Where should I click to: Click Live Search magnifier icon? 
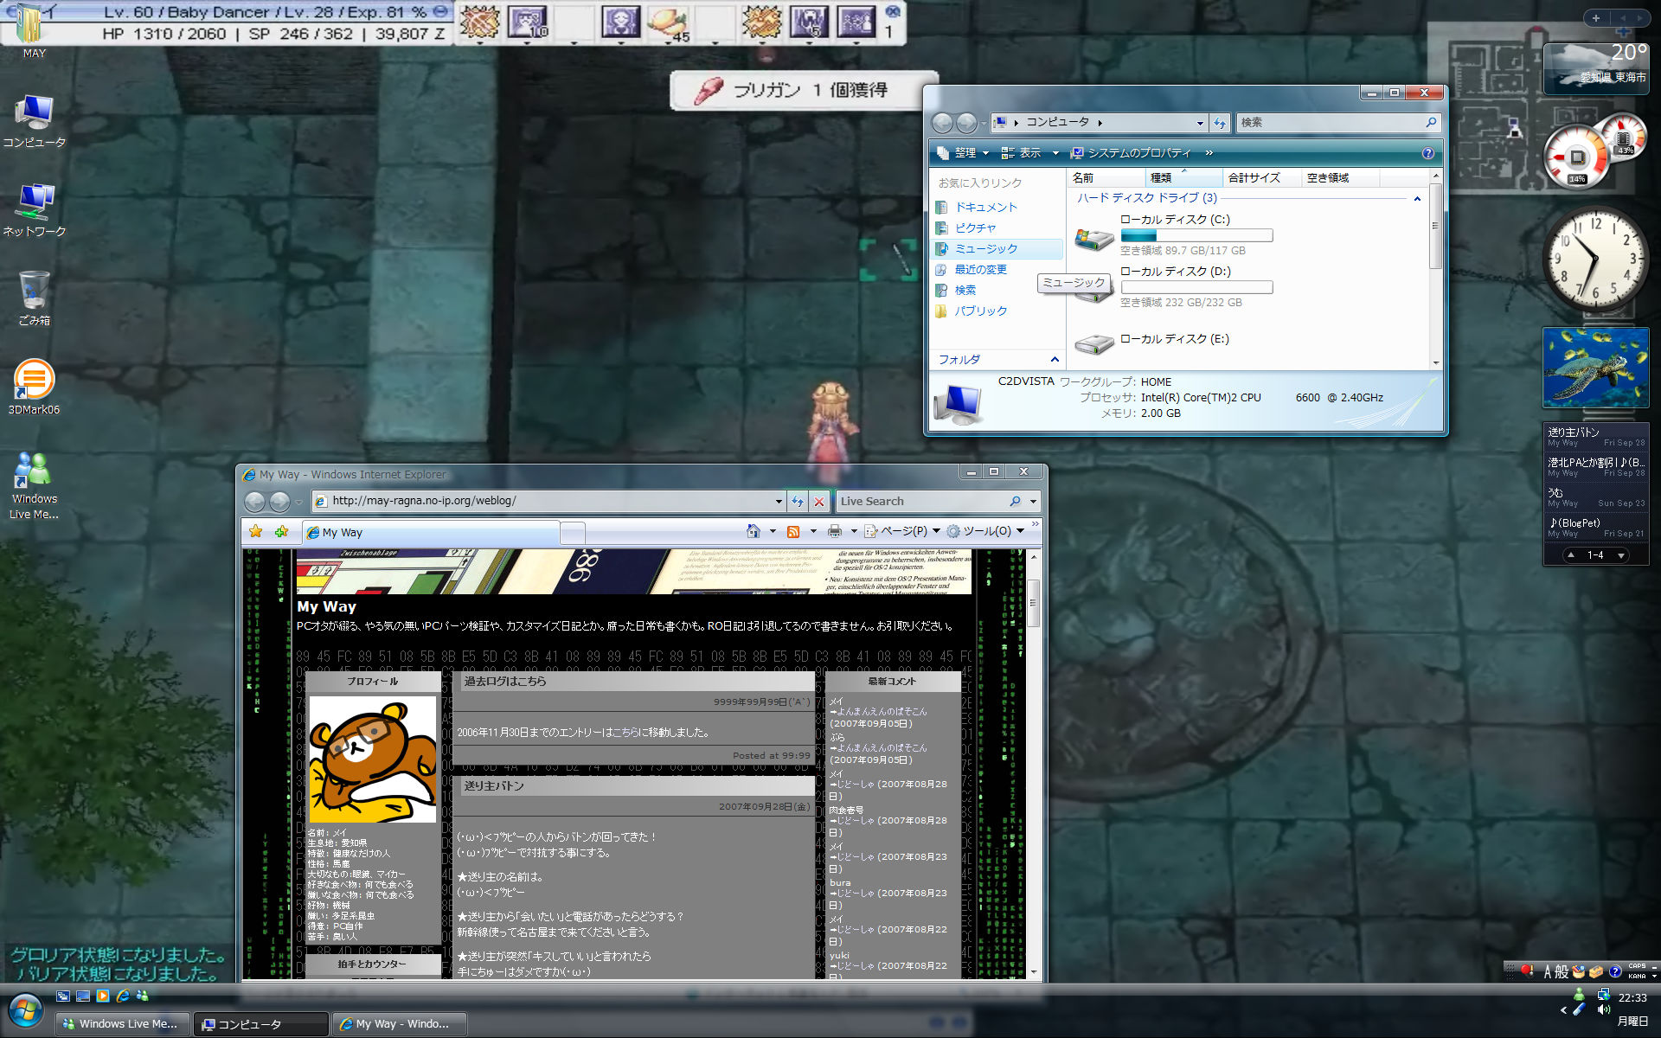coord(1015,501)
